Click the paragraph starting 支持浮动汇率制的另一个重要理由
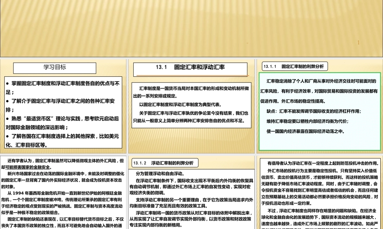 click(191, 203)
